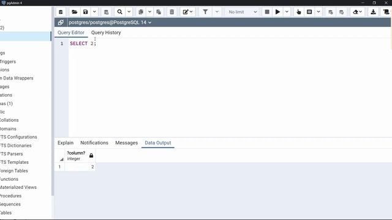The height and width of the screenshot is (220, 392).
Task: Click the download results icon
Action: point(373,12)
